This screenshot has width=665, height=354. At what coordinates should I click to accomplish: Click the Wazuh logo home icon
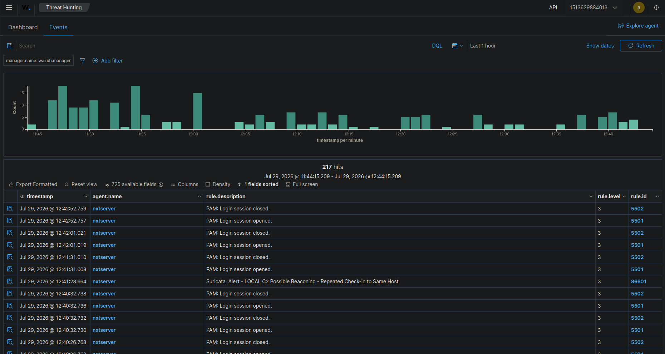click(x=26, y=8)
